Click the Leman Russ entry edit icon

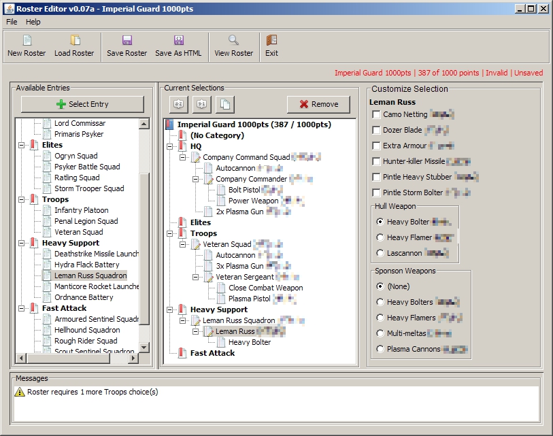click(209, 331)
